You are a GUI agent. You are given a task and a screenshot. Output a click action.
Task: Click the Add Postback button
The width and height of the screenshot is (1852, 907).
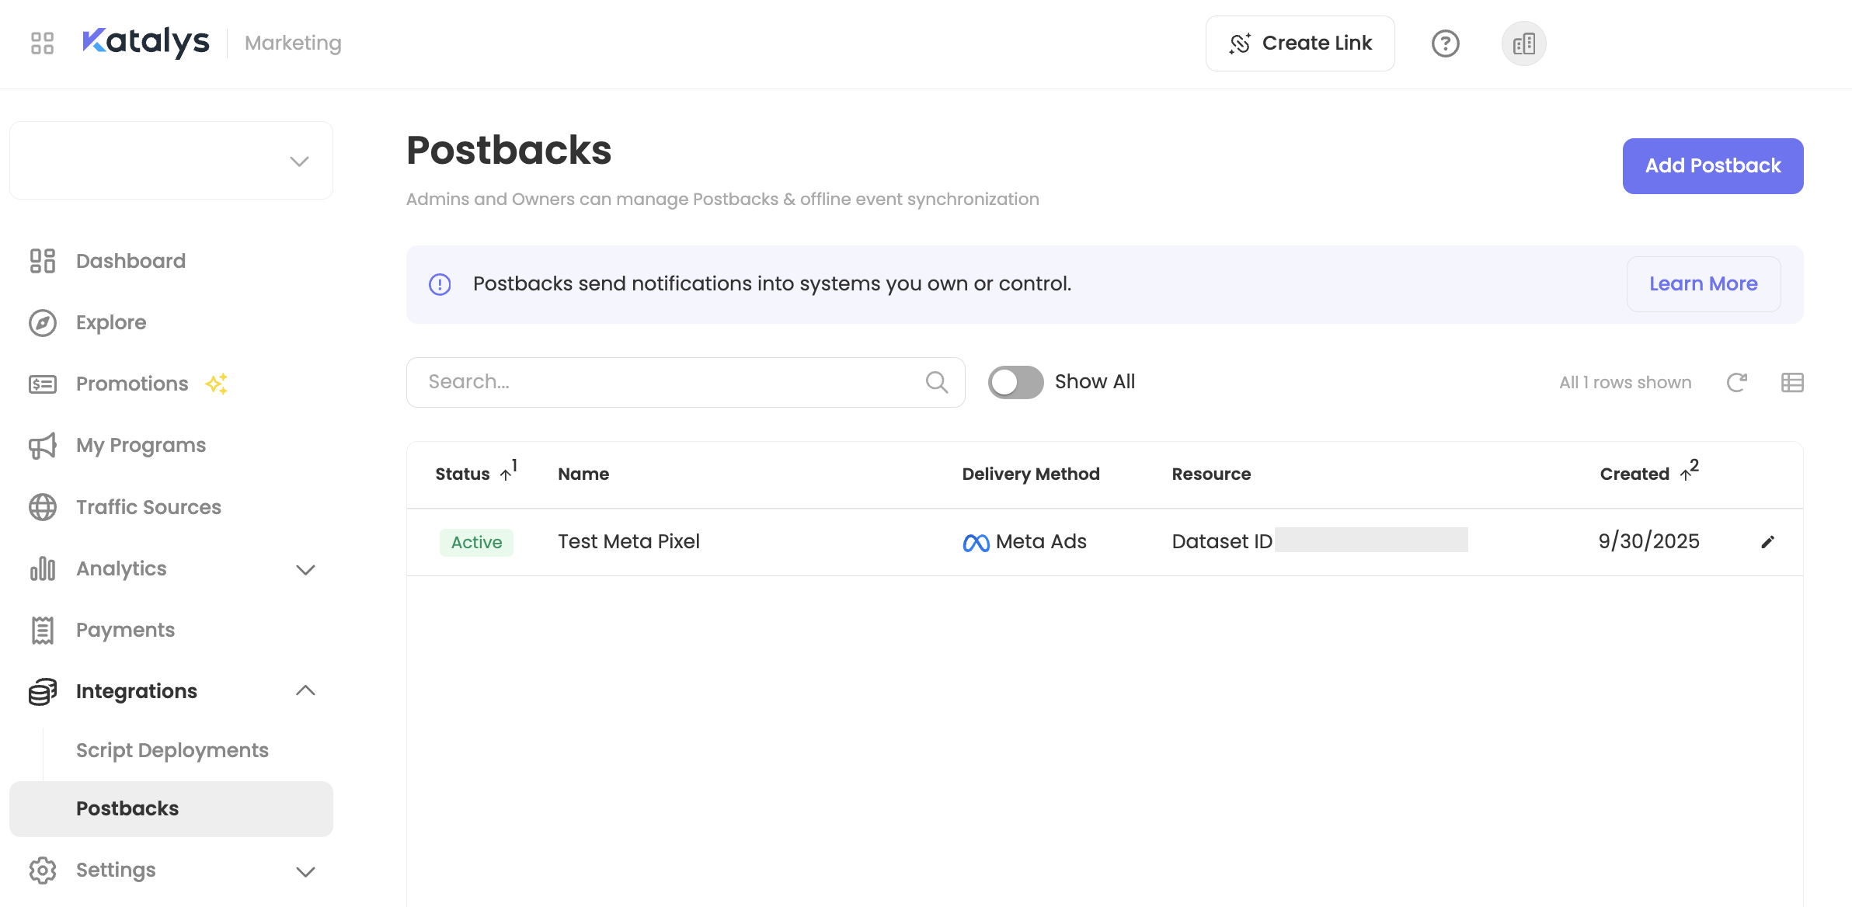1712,166
